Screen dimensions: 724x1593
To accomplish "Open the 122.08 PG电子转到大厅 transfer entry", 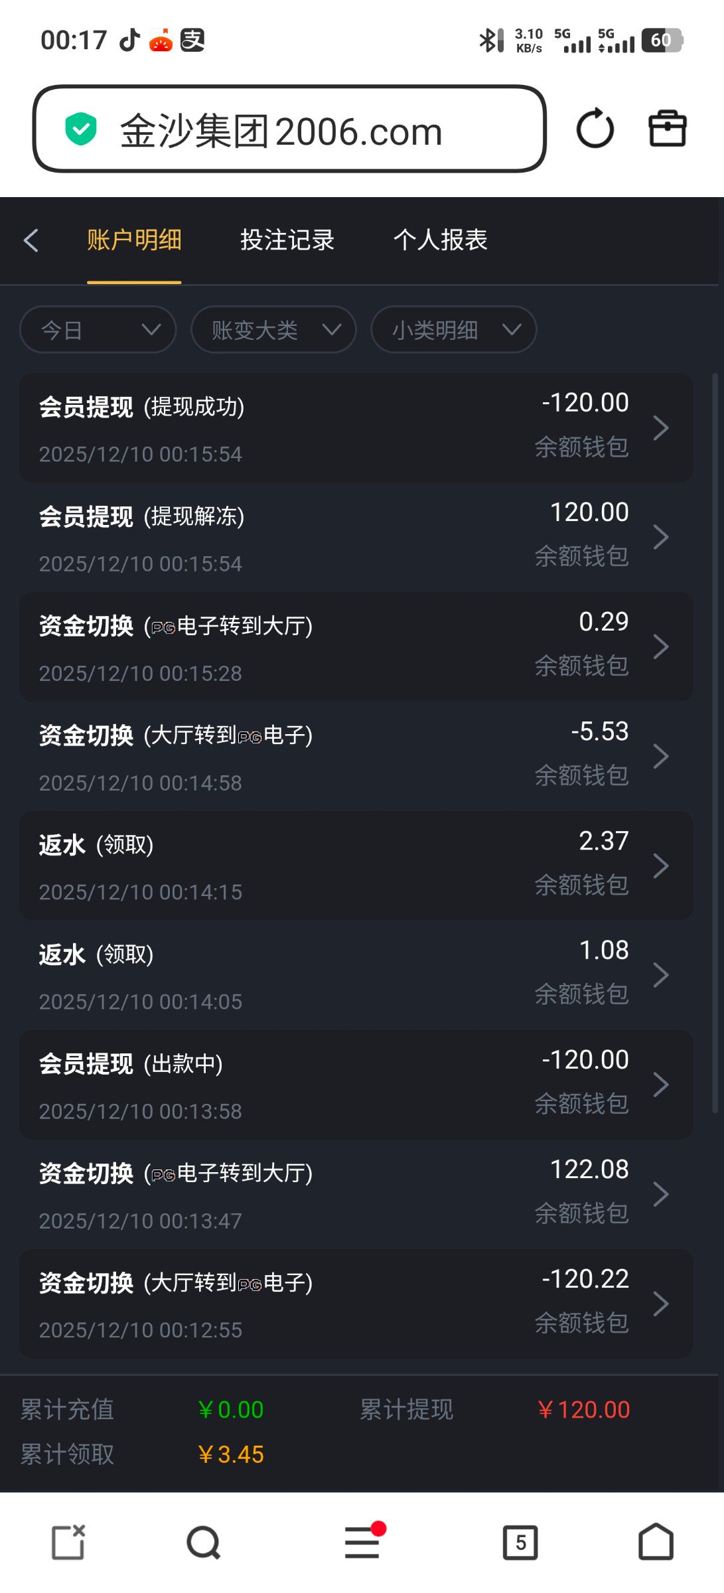I will coord(356,1194).
